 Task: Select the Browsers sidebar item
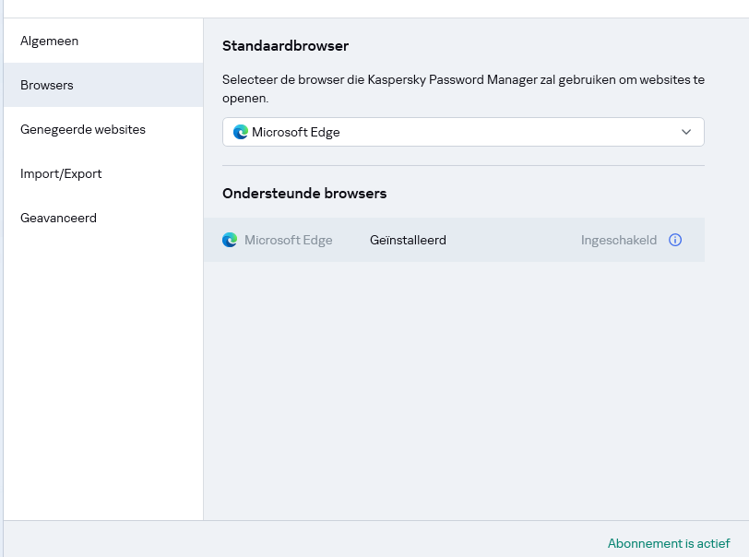click(103, 85)
